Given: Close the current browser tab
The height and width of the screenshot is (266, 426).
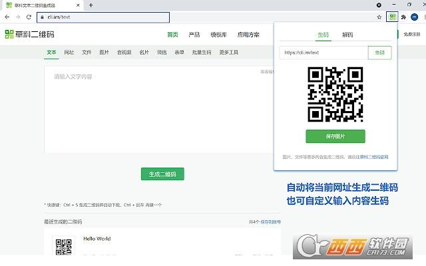Looking at the screenshot, I should [79, 5].
